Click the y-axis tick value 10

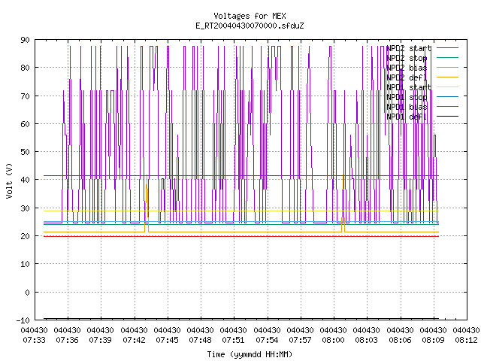(x=25, y=264)
